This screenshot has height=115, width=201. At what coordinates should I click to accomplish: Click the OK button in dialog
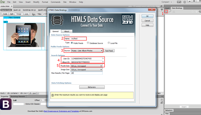[148, 16]
